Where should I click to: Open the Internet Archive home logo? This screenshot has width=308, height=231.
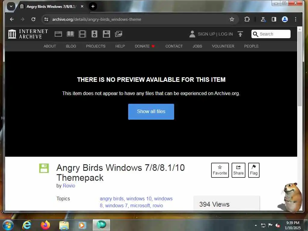point(28,34)
